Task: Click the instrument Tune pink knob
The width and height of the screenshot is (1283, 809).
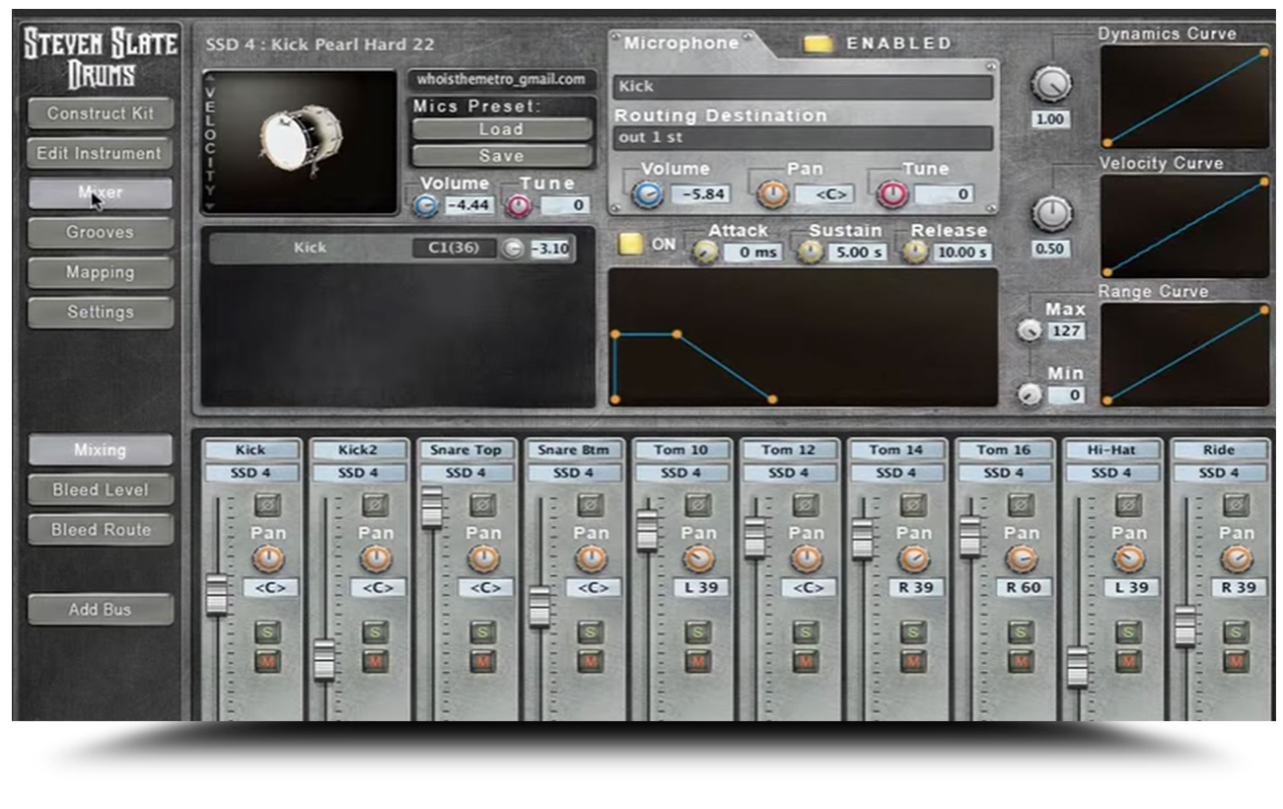Action: click(518, 206)
